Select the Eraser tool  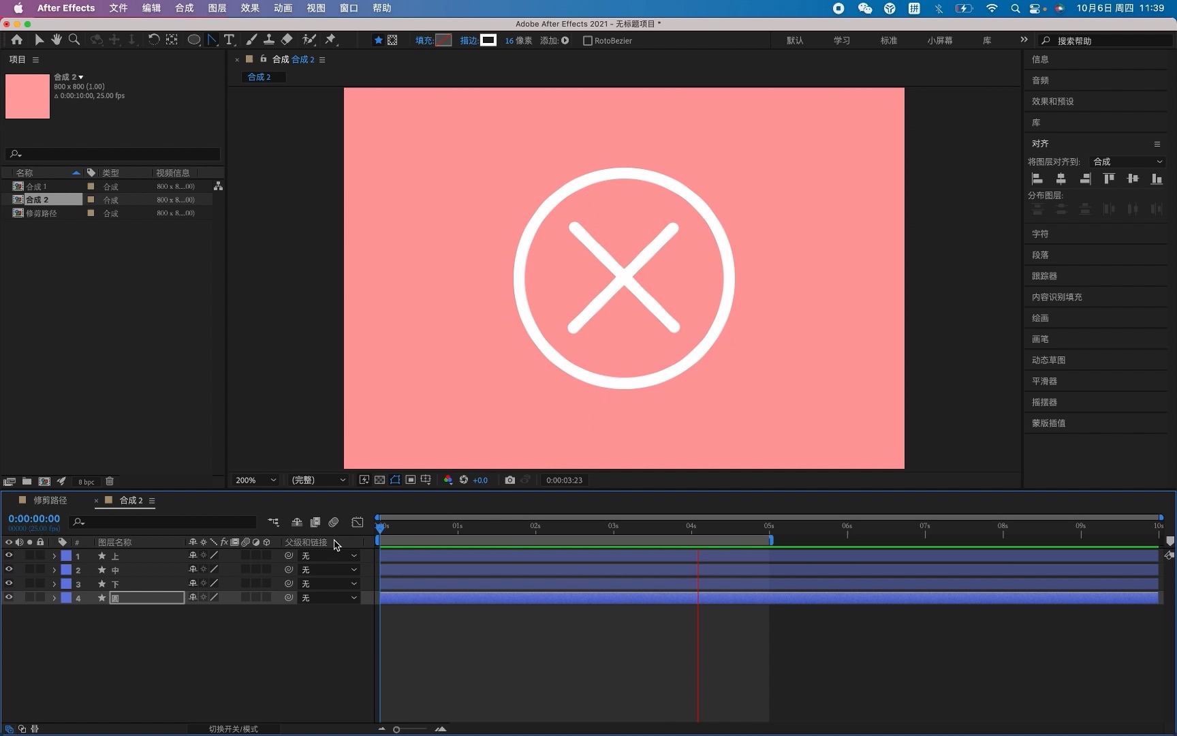(x=287, y=40)
